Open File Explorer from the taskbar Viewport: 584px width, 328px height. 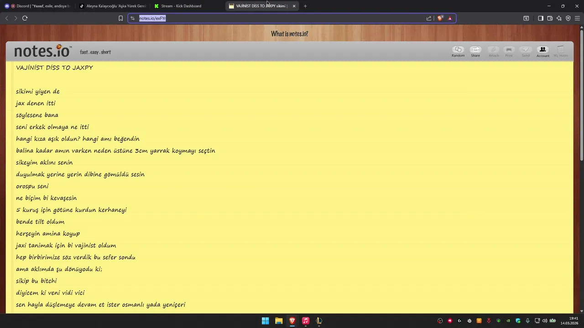(279, 321)
